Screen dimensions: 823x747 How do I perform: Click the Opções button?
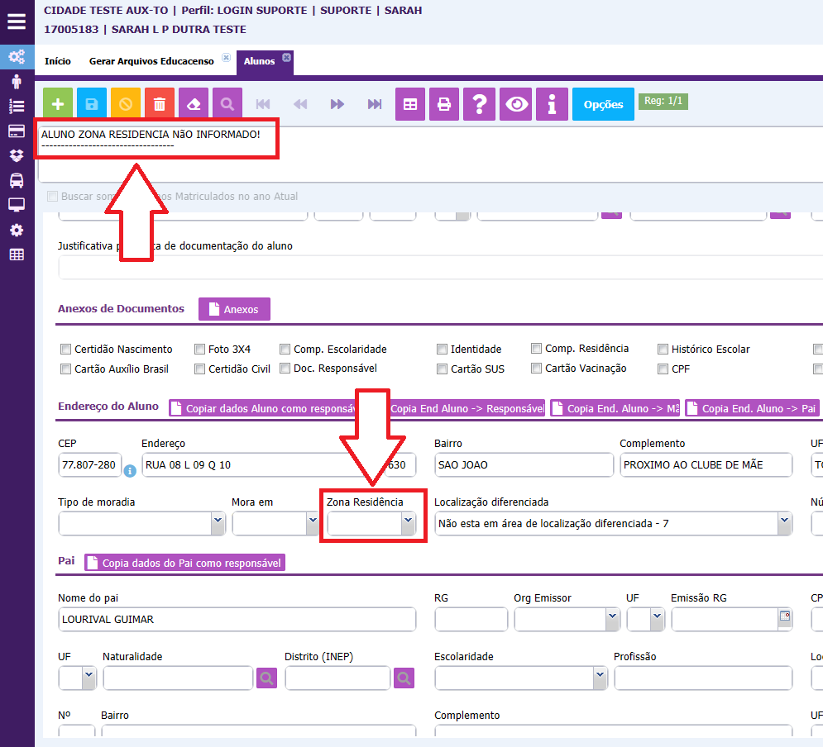coord(603,105)
